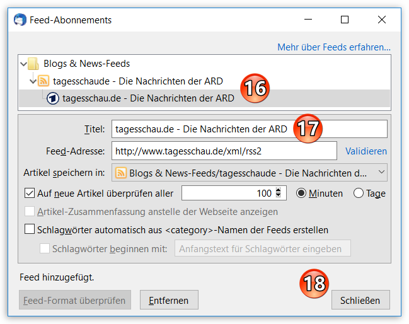Click the Validieren link
Screen dimensions: 409x324
coord(366,151)
